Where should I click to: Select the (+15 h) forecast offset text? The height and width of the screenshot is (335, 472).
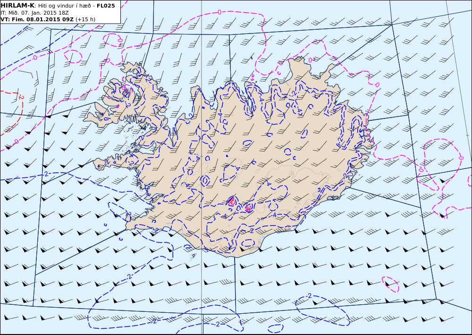tap(85, 19)
